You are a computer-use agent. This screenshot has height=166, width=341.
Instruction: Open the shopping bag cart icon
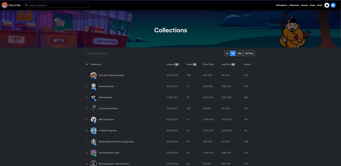[327, 5]
